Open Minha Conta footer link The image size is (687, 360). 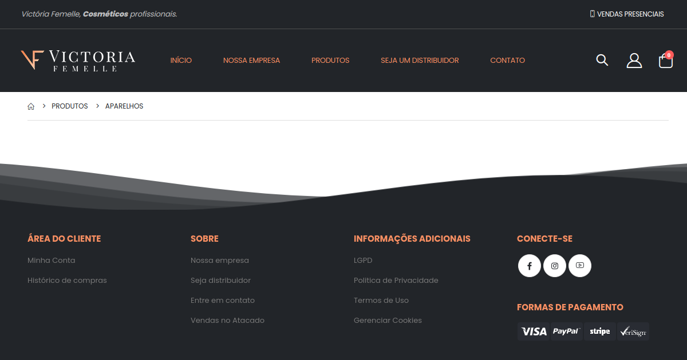[52, 261]
